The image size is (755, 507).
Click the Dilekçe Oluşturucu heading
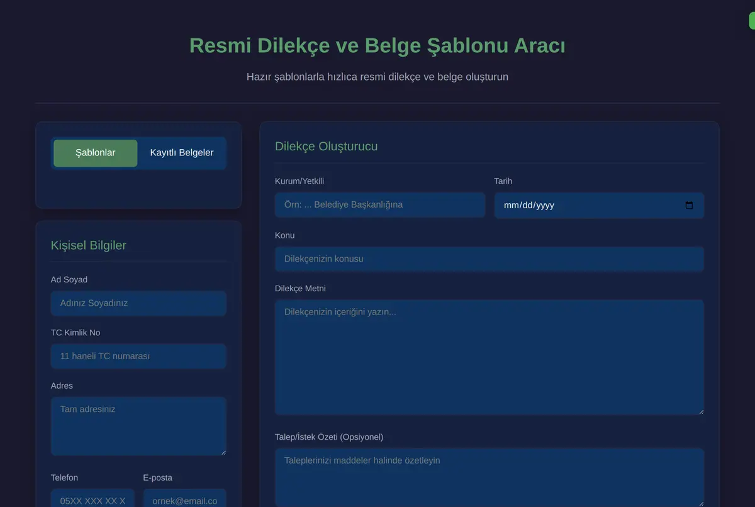pyautogui.click(x=326, y=147)
